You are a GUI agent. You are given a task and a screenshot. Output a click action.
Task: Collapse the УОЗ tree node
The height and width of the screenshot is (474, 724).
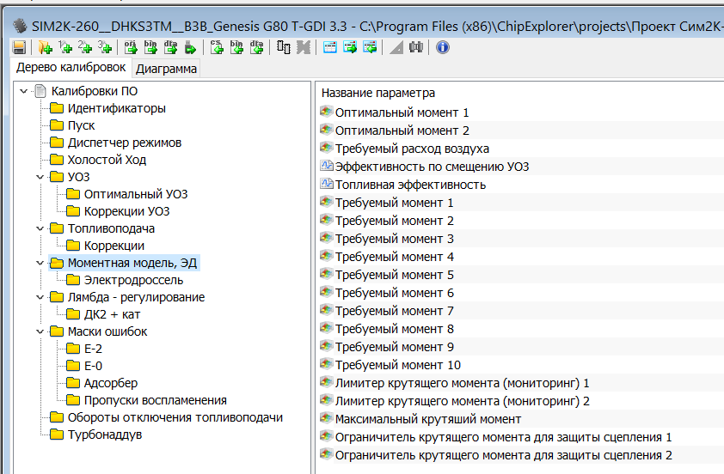pyautogui.click(x=40, y=177)
